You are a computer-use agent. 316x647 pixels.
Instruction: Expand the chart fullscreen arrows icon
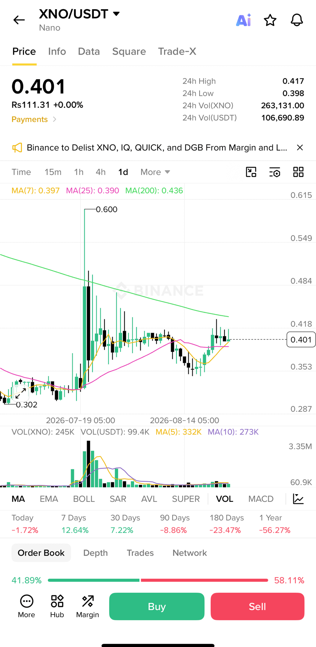[20, 393]
